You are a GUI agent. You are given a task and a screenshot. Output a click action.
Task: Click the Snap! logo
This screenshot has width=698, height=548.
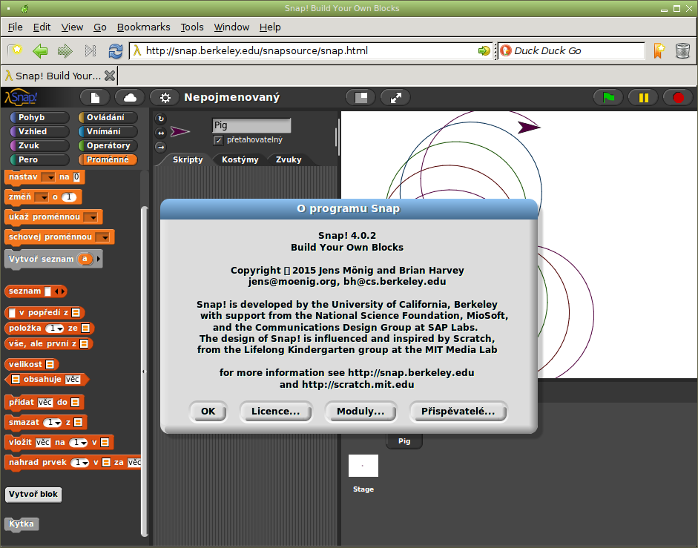coord(21,97)
